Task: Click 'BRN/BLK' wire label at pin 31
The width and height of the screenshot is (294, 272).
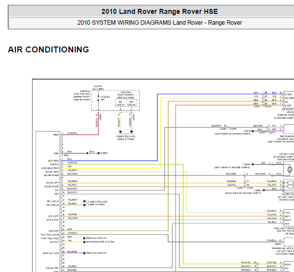Action: [x=72, y=270]
